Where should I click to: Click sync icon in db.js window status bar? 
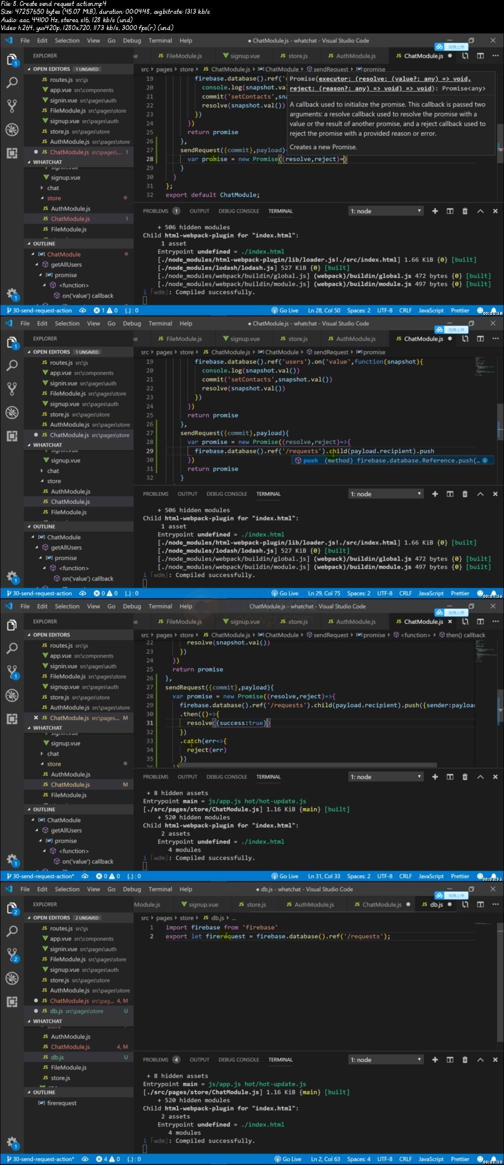pos(85,1159)
